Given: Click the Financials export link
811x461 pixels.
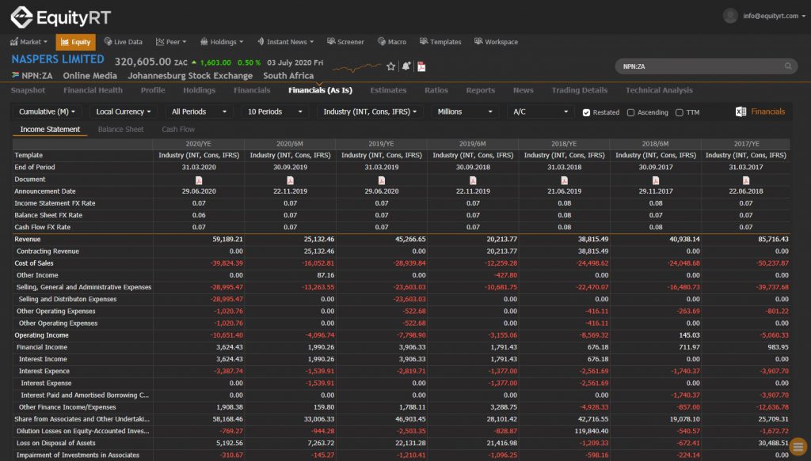Looking at the screenshot, I should click(x=768, y=111).
